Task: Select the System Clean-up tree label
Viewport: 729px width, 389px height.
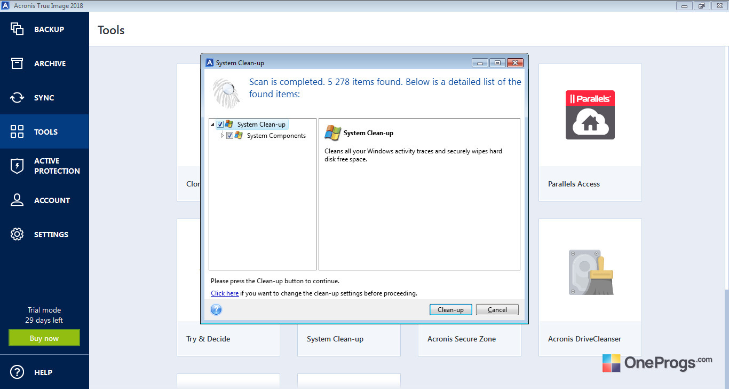Action: [262, 125]
